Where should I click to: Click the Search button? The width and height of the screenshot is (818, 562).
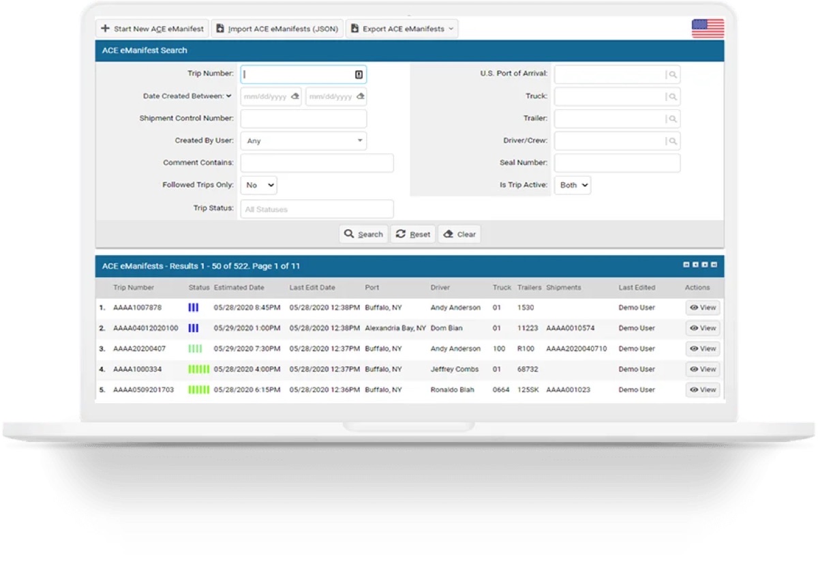(x=363, y=234)
